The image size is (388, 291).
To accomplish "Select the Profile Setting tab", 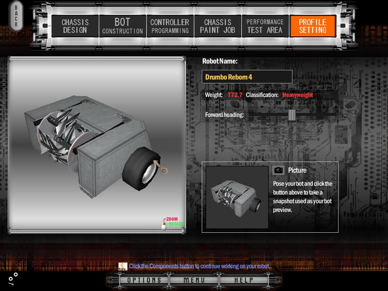I will [x=312, y=26].
